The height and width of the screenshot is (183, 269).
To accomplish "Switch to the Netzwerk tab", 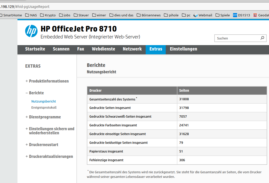I will 132,49.
